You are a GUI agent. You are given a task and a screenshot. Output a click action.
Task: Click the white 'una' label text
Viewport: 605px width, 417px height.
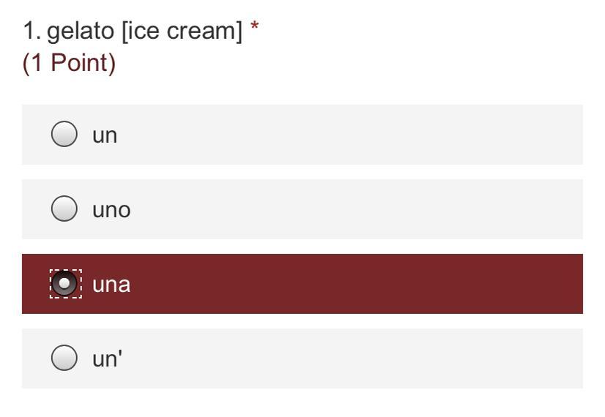tap(111, 285)
